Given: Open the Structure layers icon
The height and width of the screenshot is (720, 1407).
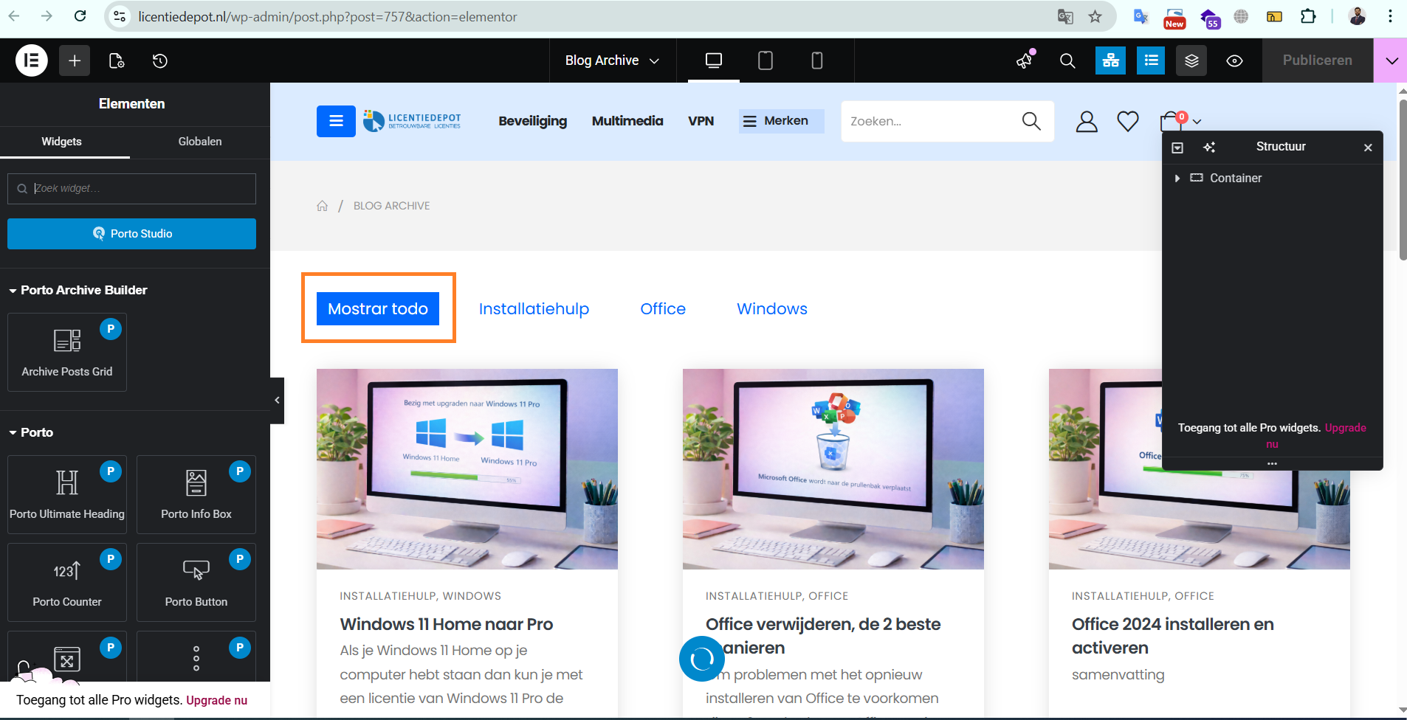Looking at the screenshot, I should click(1191, 60).
